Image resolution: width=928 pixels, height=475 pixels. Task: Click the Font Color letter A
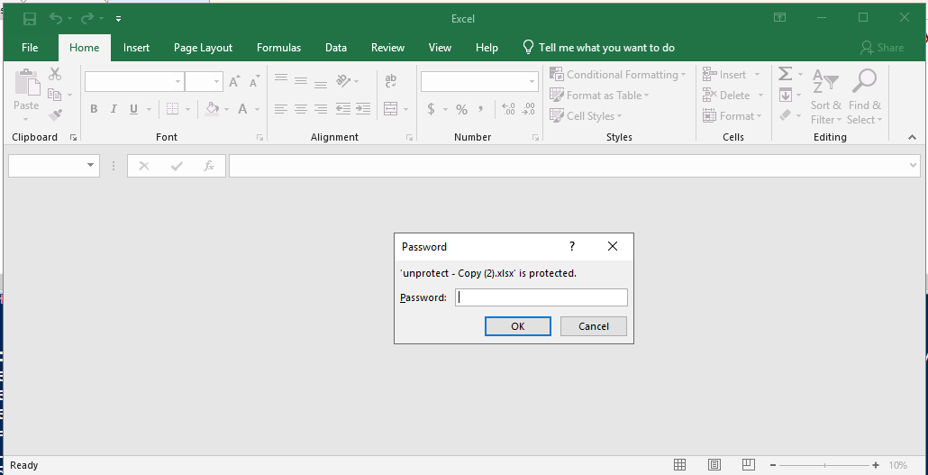click(x=242, y=109)
